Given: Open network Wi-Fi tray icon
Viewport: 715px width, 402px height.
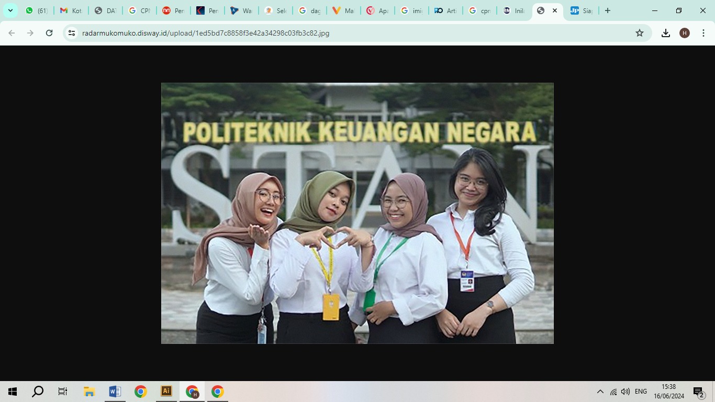Looking at the screenshot, I should click(x=613, y=392).
